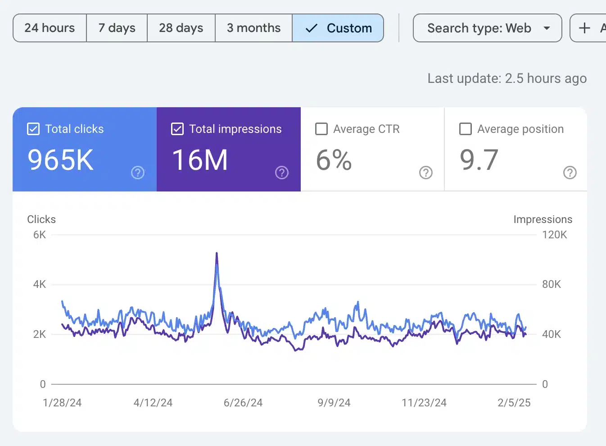
Task: Switch to the 28 days range
Action: pos(181,28)
